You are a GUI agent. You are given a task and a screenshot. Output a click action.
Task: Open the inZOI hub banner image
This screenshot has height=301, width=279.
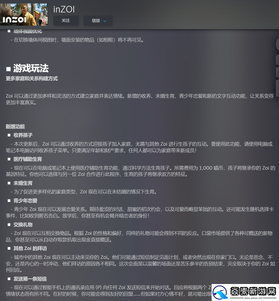tap(24, 14)
